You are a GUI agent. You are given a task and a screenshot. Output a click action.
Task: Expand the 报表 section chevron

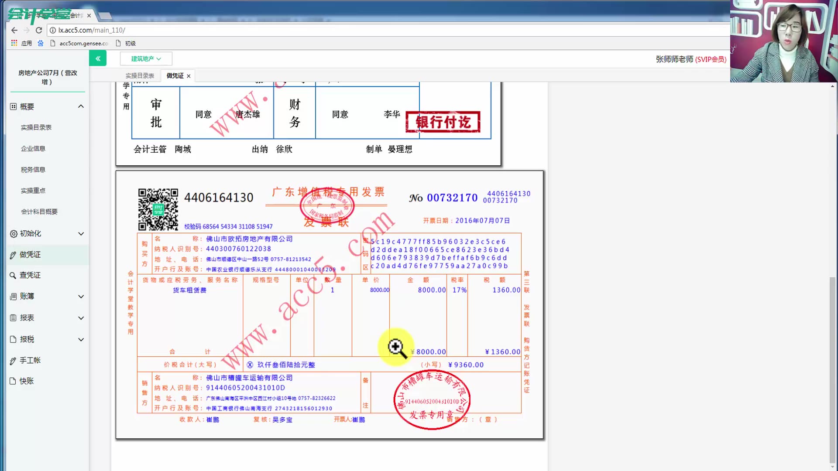point(80,318)
